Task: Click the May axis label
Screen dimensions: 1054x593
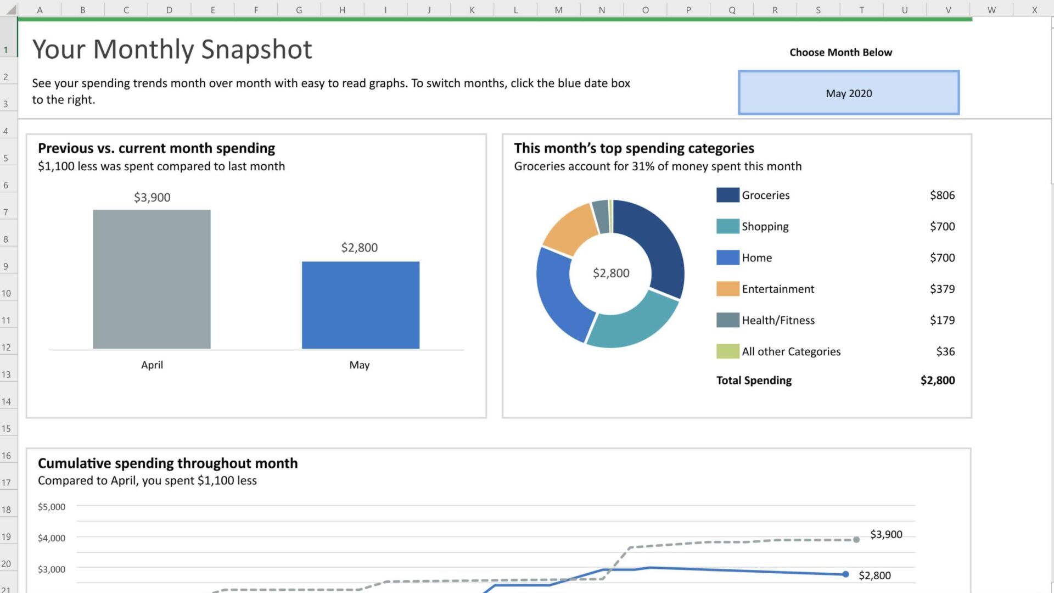Action: click(360, 365)
